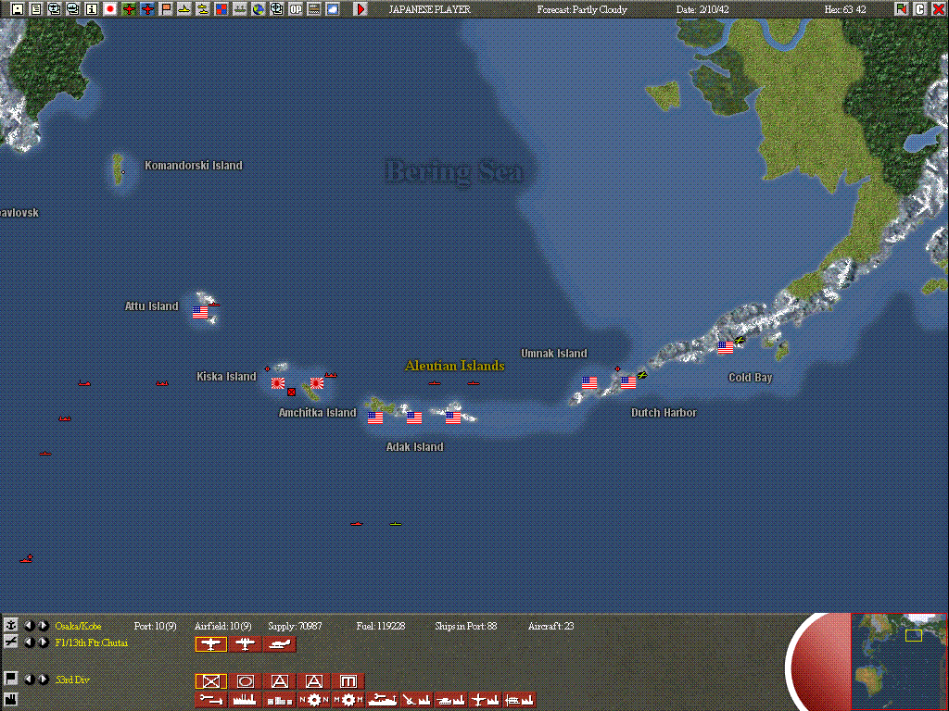This screenshot has height=711, width=949.
Task: Go to previous air unit before F1/13th Ftr Chutai
Action: (29, 642)
